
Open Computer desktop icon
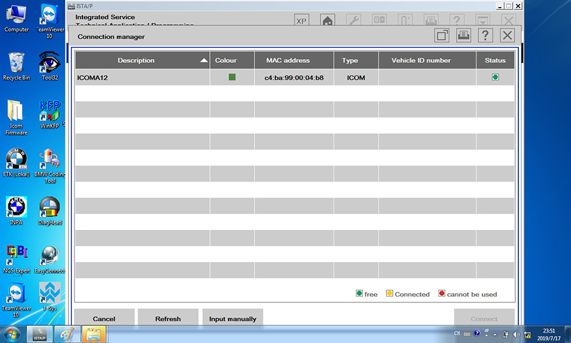[x=16, y=19]
